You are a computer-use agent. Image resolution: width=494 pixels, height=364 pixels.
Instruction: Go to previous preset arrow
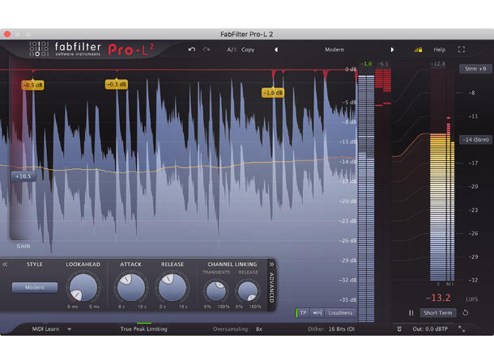coord(276,49)
